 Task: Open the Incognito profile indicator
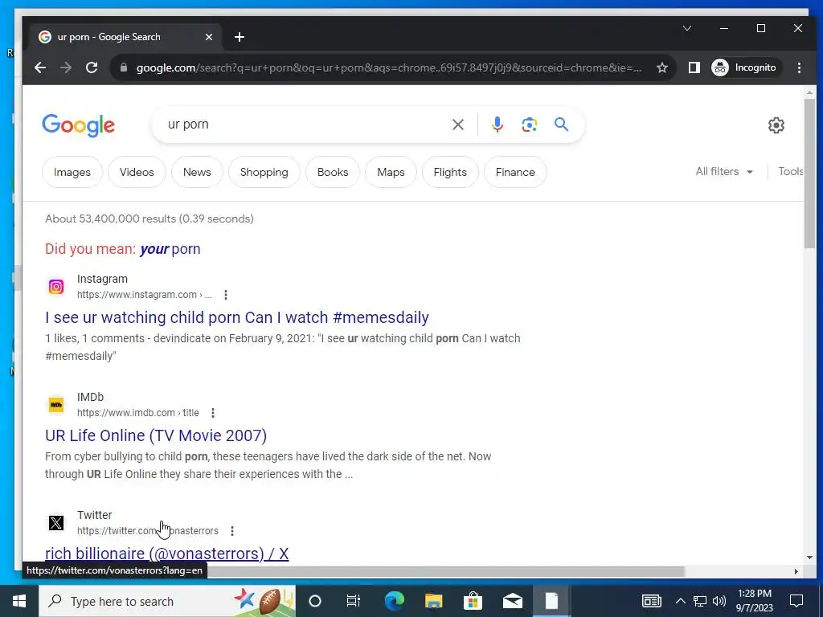tap(745, 67)
